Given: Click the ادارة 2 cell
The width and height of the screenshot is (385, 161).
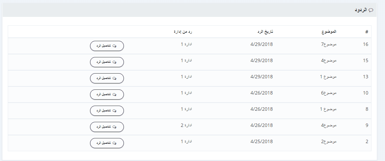Looking at the screenshot, I should tap(186, 125).
